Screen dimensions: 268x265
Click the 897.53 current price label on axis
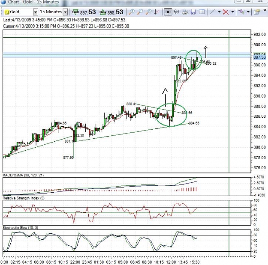click(259, 57)
